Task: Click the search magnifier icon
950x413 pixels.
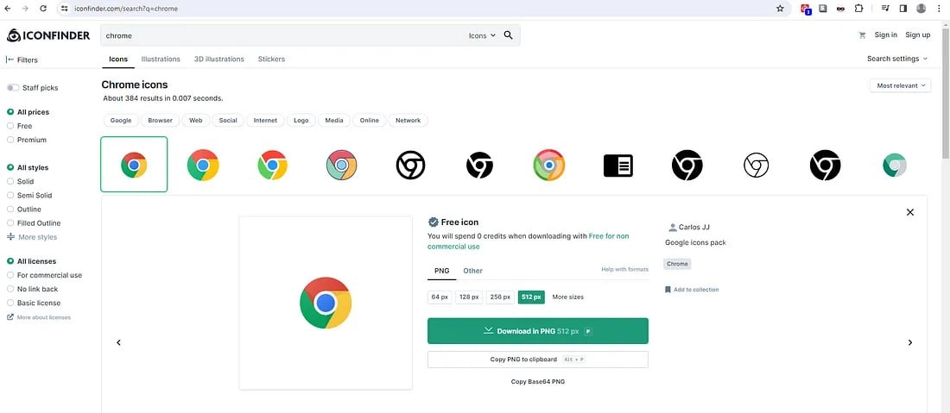Action: tap(508, 35)
